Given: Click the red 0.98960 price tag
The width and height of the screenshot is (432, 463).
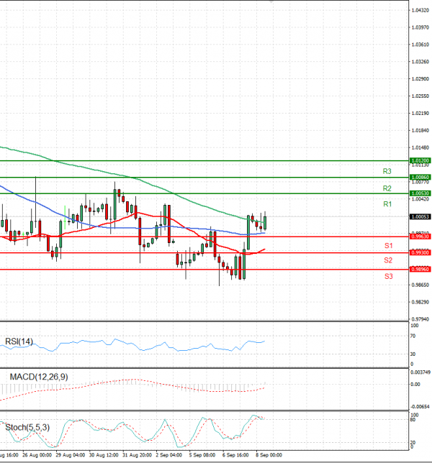Looking at the screenshot, I should pos(420,270).
